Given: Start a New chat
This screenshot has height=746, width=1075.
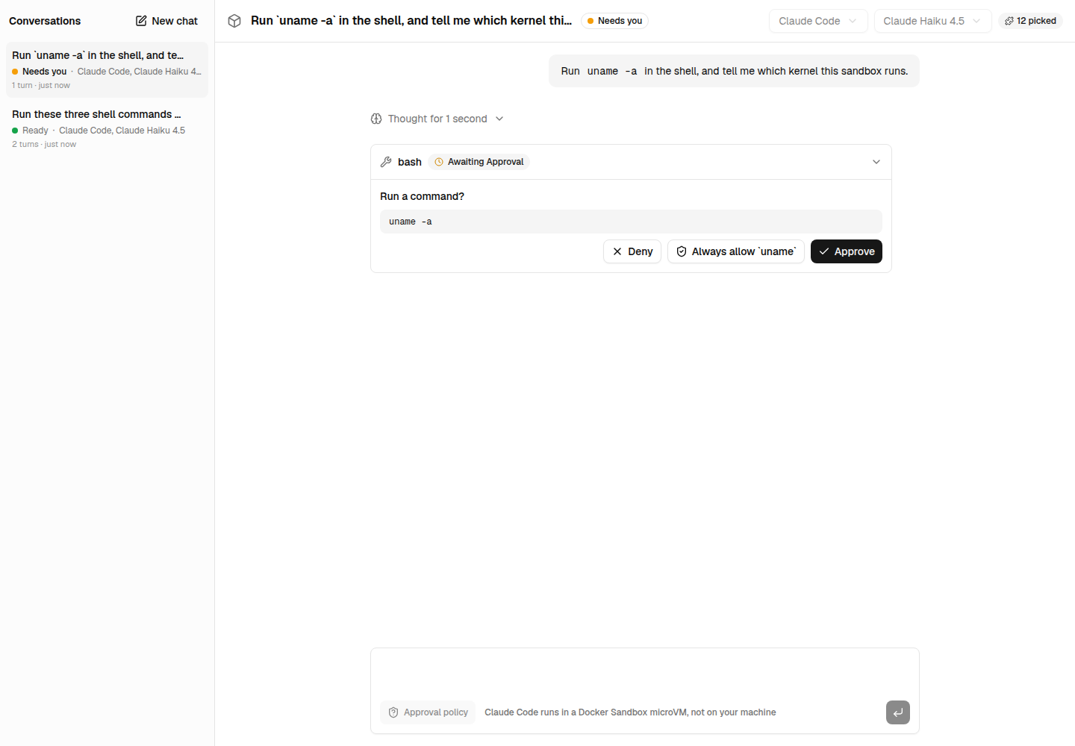Looking at the screenshot, I should click(x=166, y=21).
